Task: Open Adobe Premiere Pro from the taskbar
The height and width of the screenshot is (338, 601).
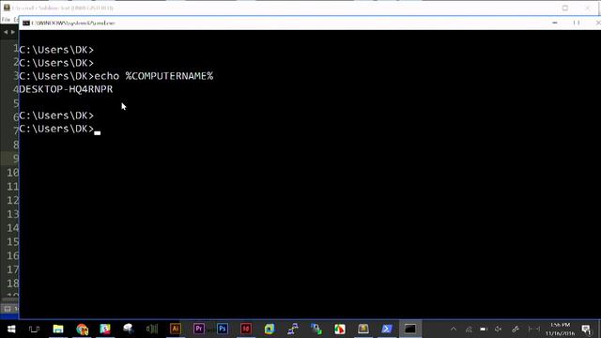Action: coord(198,329)
